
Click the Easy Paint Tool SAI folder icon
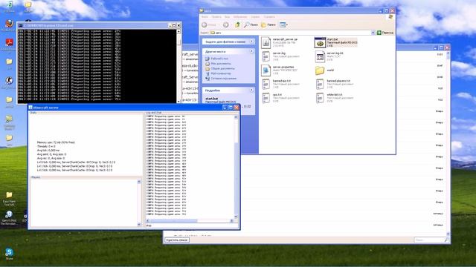pyautogui.click(x=9, y=195)
